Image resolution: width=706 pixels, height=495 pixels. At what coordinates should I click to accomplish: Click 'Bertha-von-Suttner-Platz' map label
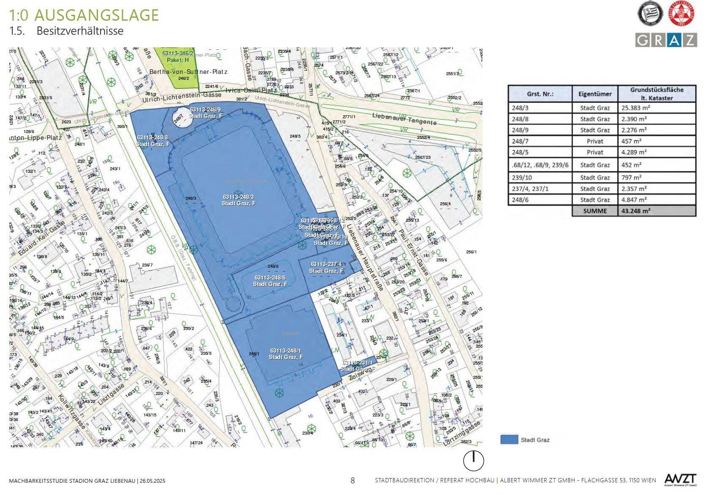[188, 72]
